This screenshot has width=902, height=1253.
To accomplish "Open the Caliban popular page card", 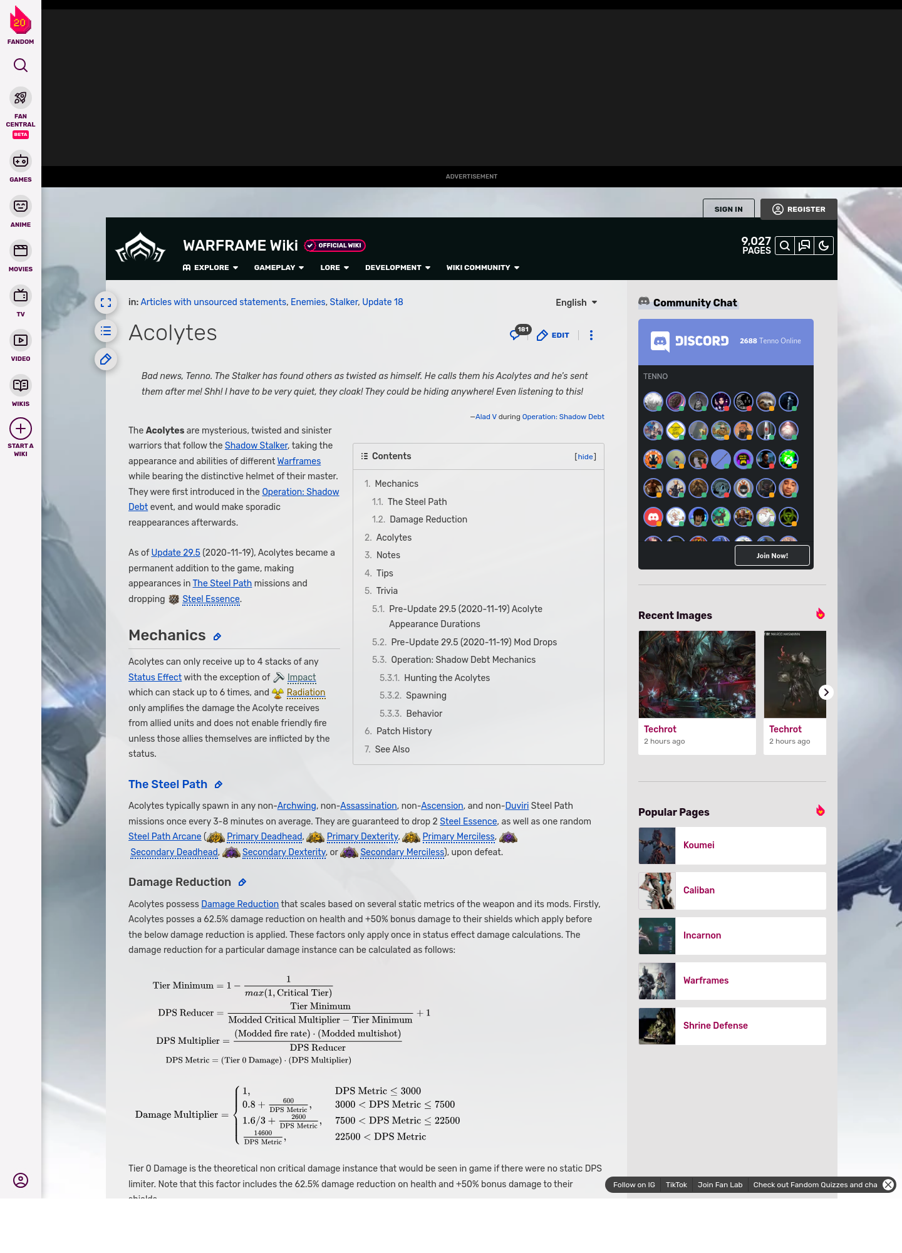I will point(732,891).
